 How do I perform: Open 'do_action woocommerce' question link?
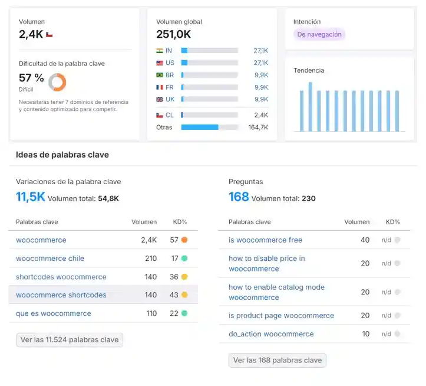point(271,334)
